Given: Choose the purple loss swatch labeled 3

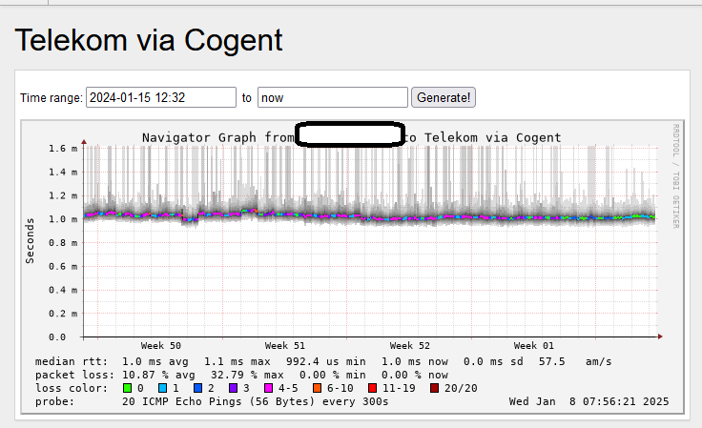Looking at the screenshot, I should (x=234, y=388).
